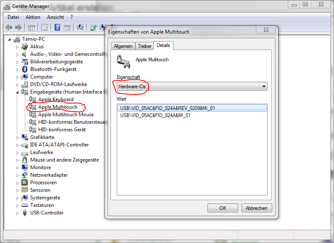Select the Prozessoren chip icon
The height and width of the screenshot is (243, 334).
25,183
